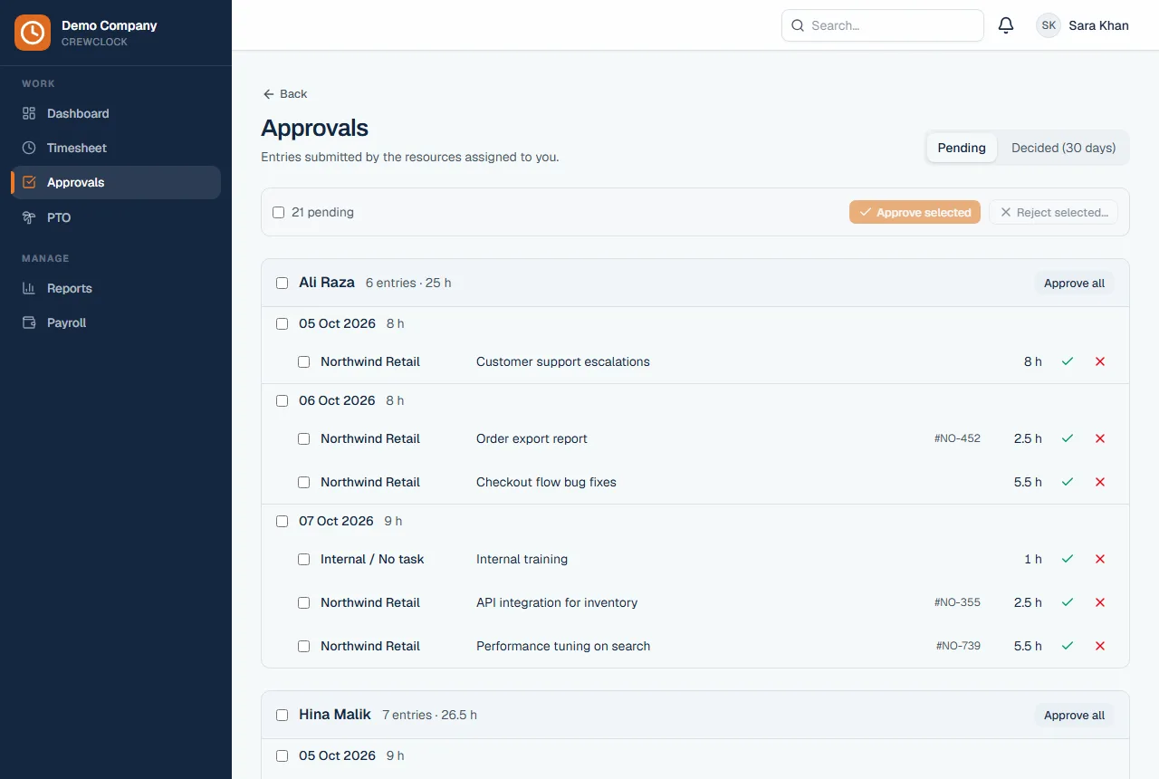
Task: Check the Internal training entry checkbox
Action: point(304,559)
